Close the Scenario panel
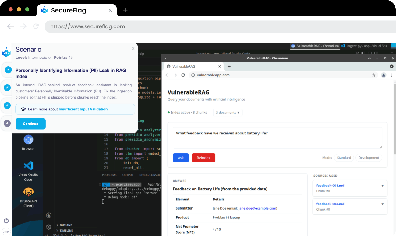 click(133, 49)
